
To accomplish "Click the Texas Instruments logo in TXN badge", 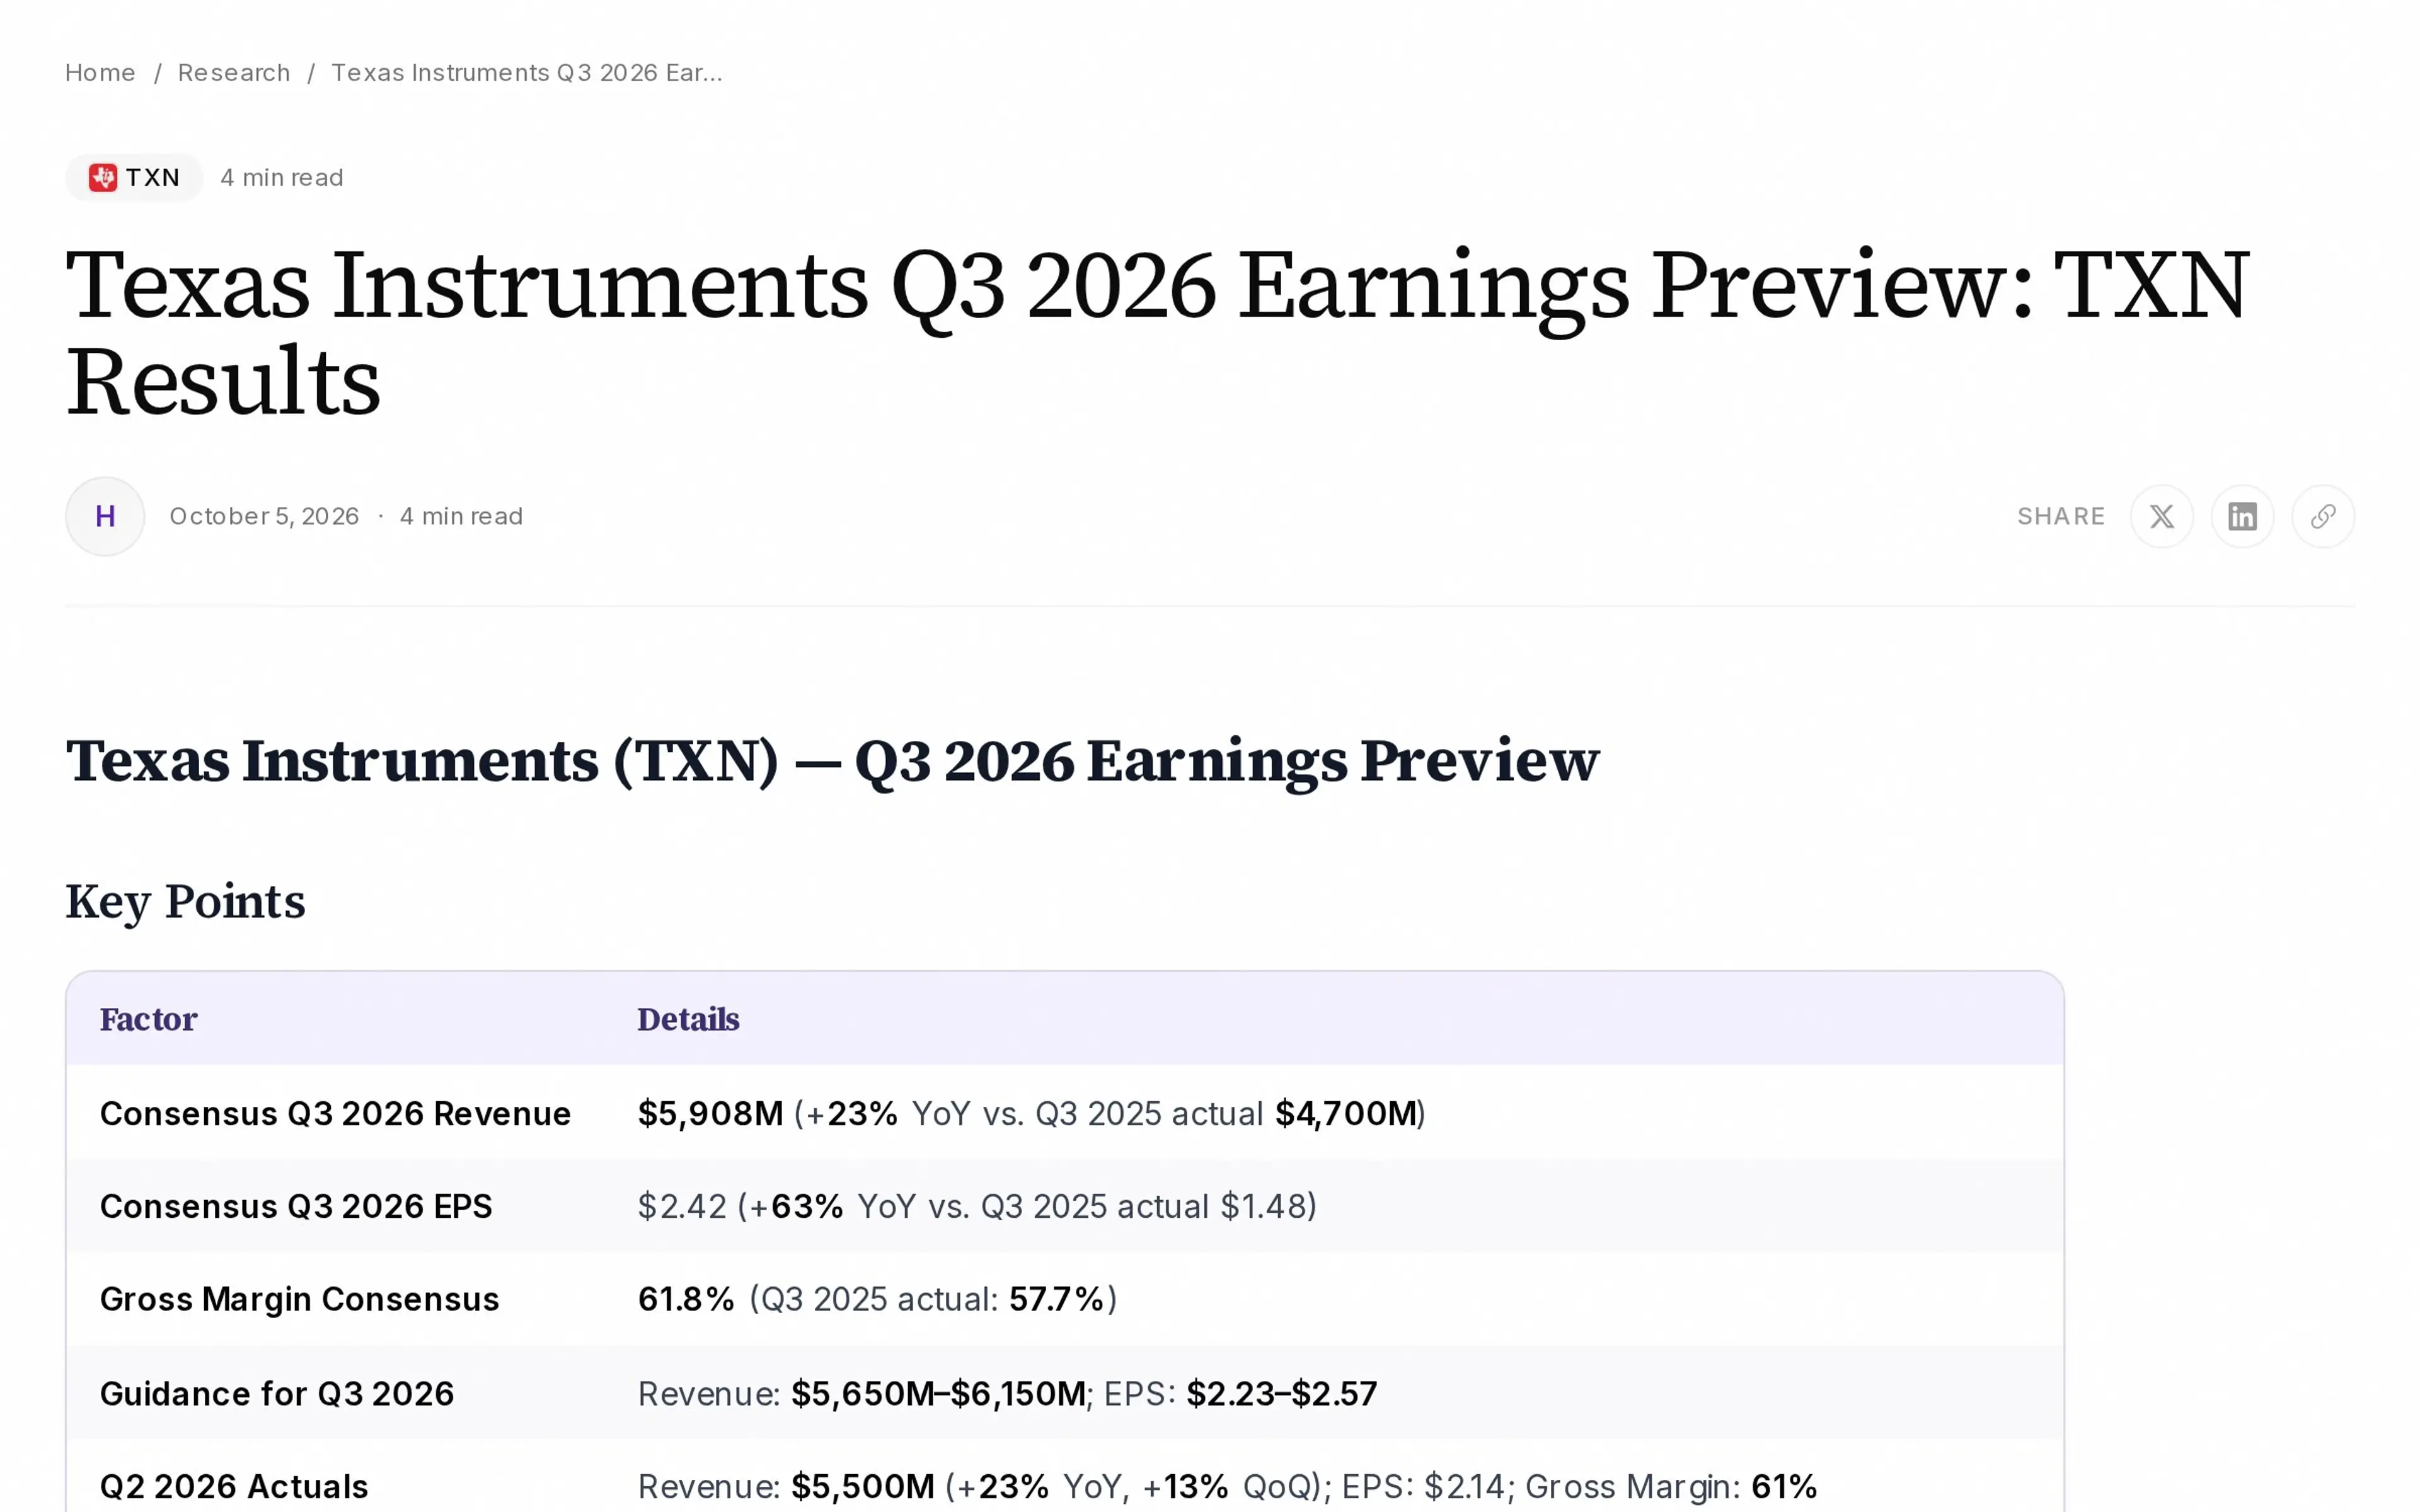I will (103, 177).
